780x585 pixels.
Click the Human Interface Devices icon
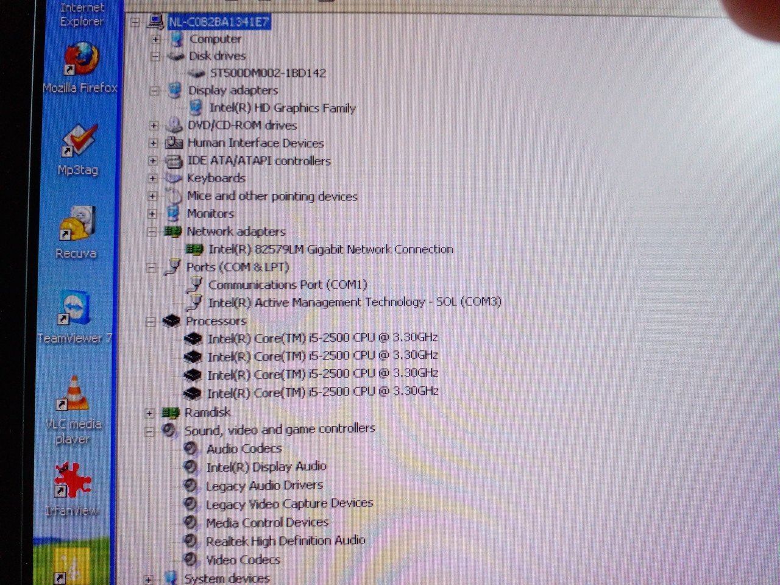pyautogui.click(x=174, y=143)
